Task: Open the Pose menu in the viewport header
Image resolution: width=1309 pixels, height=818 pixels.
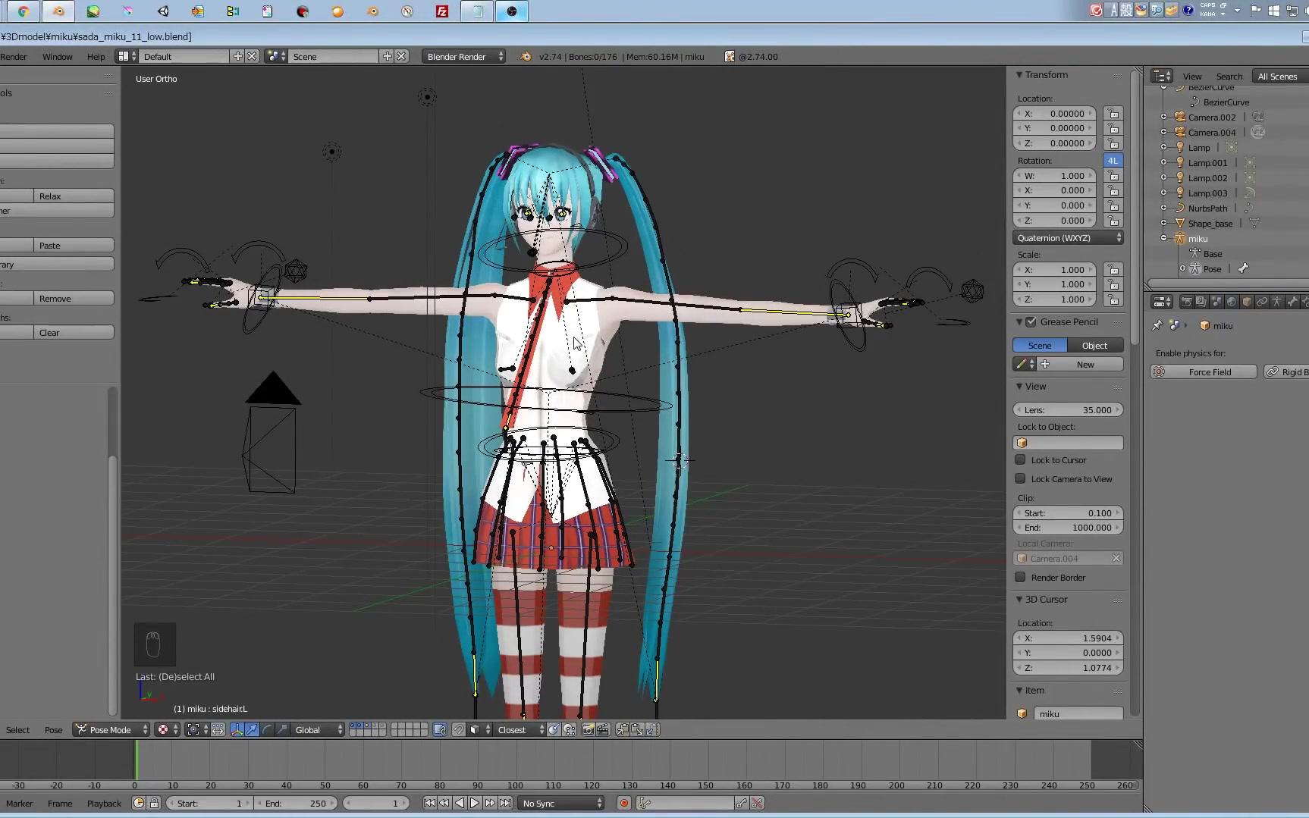Action: point(54,730)
